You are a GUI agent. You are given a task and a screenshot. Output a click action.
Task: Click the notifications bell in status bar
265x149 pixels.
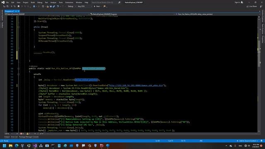pos(261,141)
